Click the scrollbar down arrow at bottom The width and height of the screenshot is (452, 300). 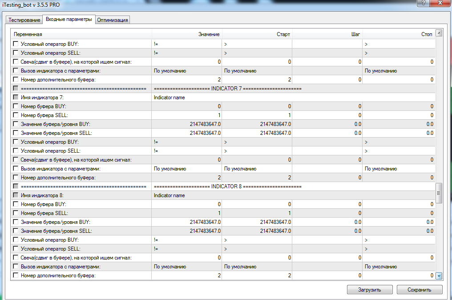point(439,276)
